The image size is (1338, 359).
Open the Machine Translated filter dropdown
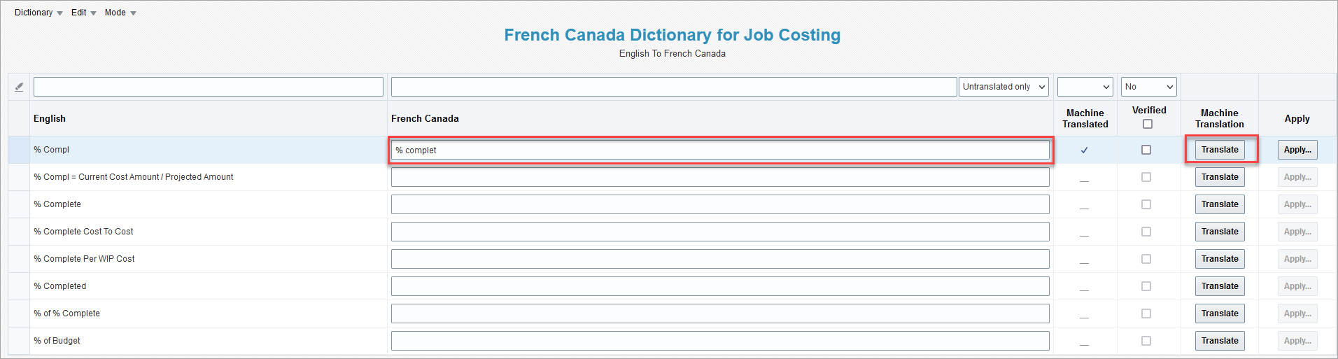(1085, 87)
